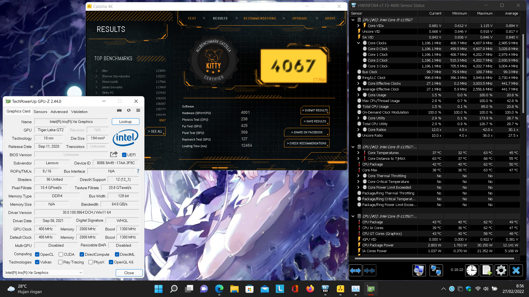Expand Core Temperatures row
The height and width of the screenshot is (297, 529).
(358, 153)
